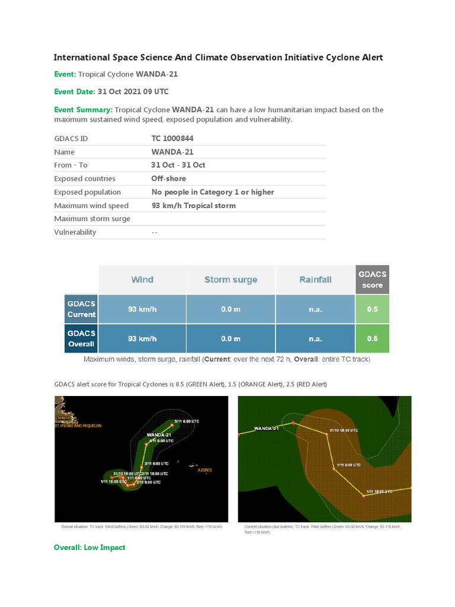455x607 pixels.
Task: Select the GDACS Overall wind '93 km/h' cell
Action: [x=142, y=338]
